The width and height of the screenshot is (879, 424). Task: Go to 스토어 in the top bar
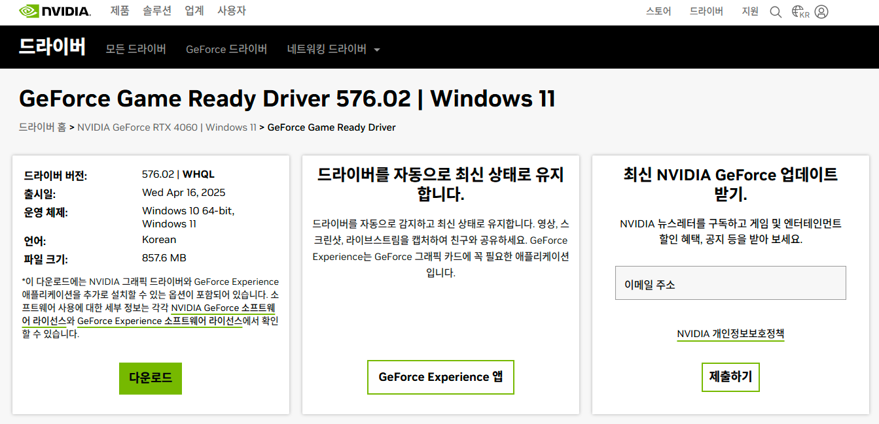[x=658, y=11]
